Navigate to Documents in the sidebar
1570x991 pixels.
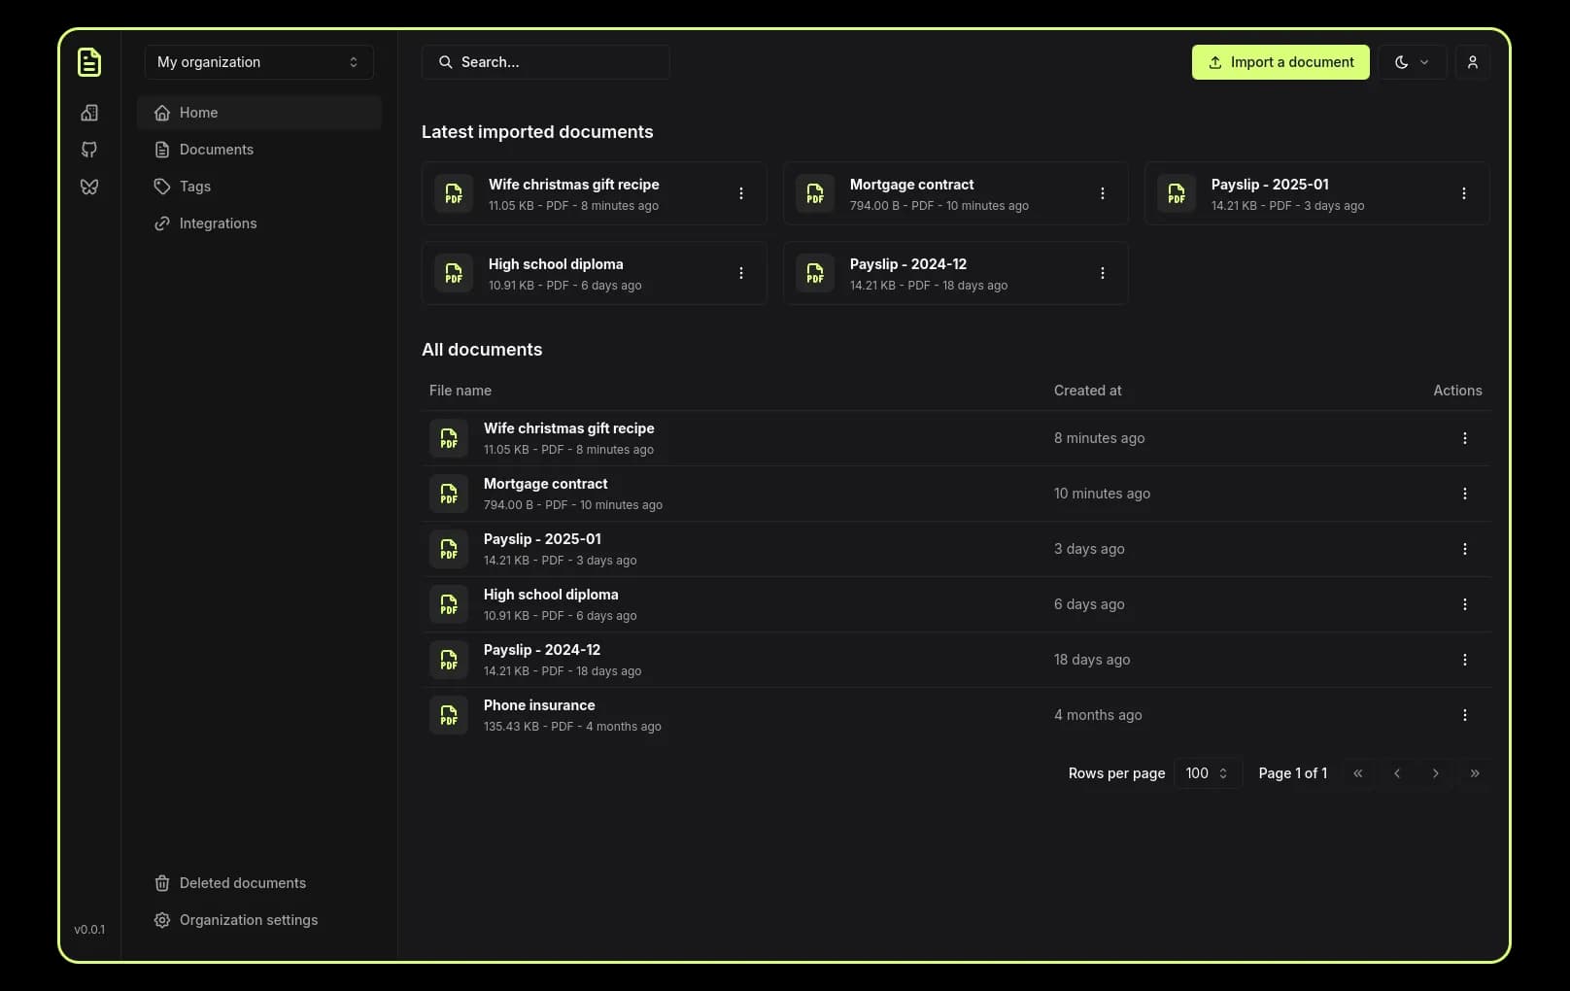[x=216, y=150]
